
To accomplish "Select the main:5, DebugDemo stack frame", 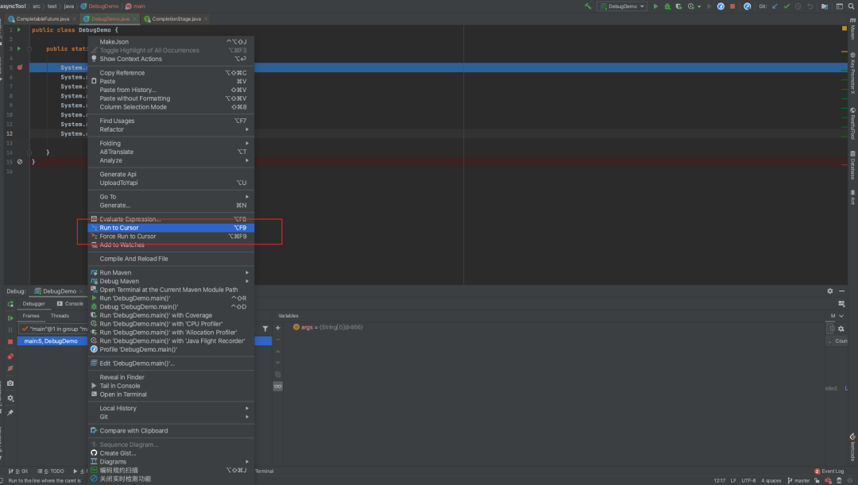I will 51,341.
